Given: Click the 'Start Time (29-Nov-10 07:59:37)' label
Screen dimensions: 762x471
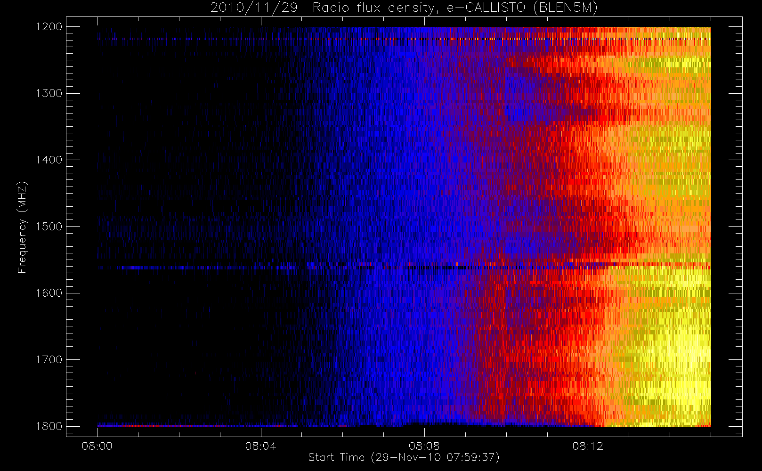Looking at the screenshot, I should pyautogui.click(x=404, y=457).
